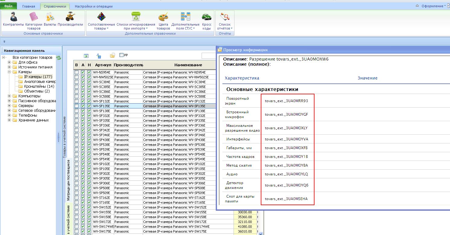This screenshot has height=235, width=450.
Task: Sort by the Производитель column header
Action: pos(128,65)
